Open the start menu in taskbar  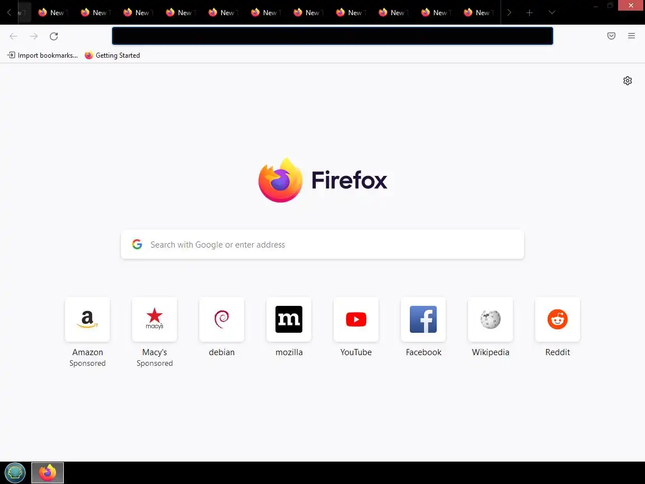[15, 472]
